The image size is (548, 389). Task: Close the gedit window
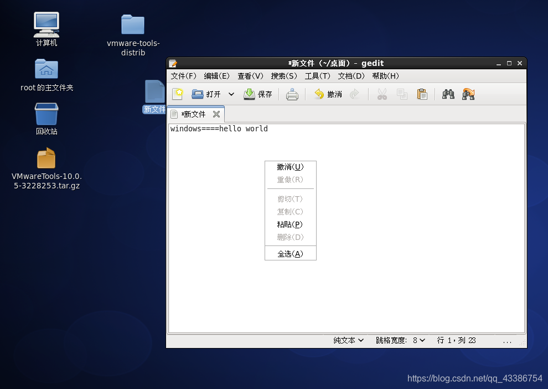[520, 63]
